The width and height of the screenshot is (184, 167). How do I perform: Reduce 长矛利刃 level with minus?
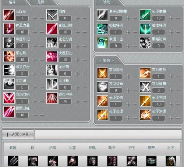178,104
